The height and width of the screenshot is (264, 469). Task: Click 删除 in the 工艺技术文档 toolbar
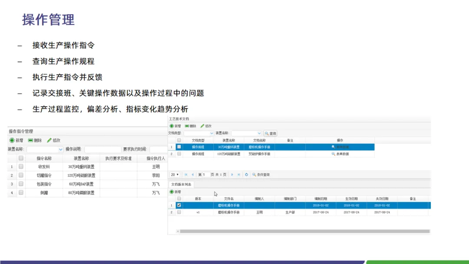click(191, 126)
